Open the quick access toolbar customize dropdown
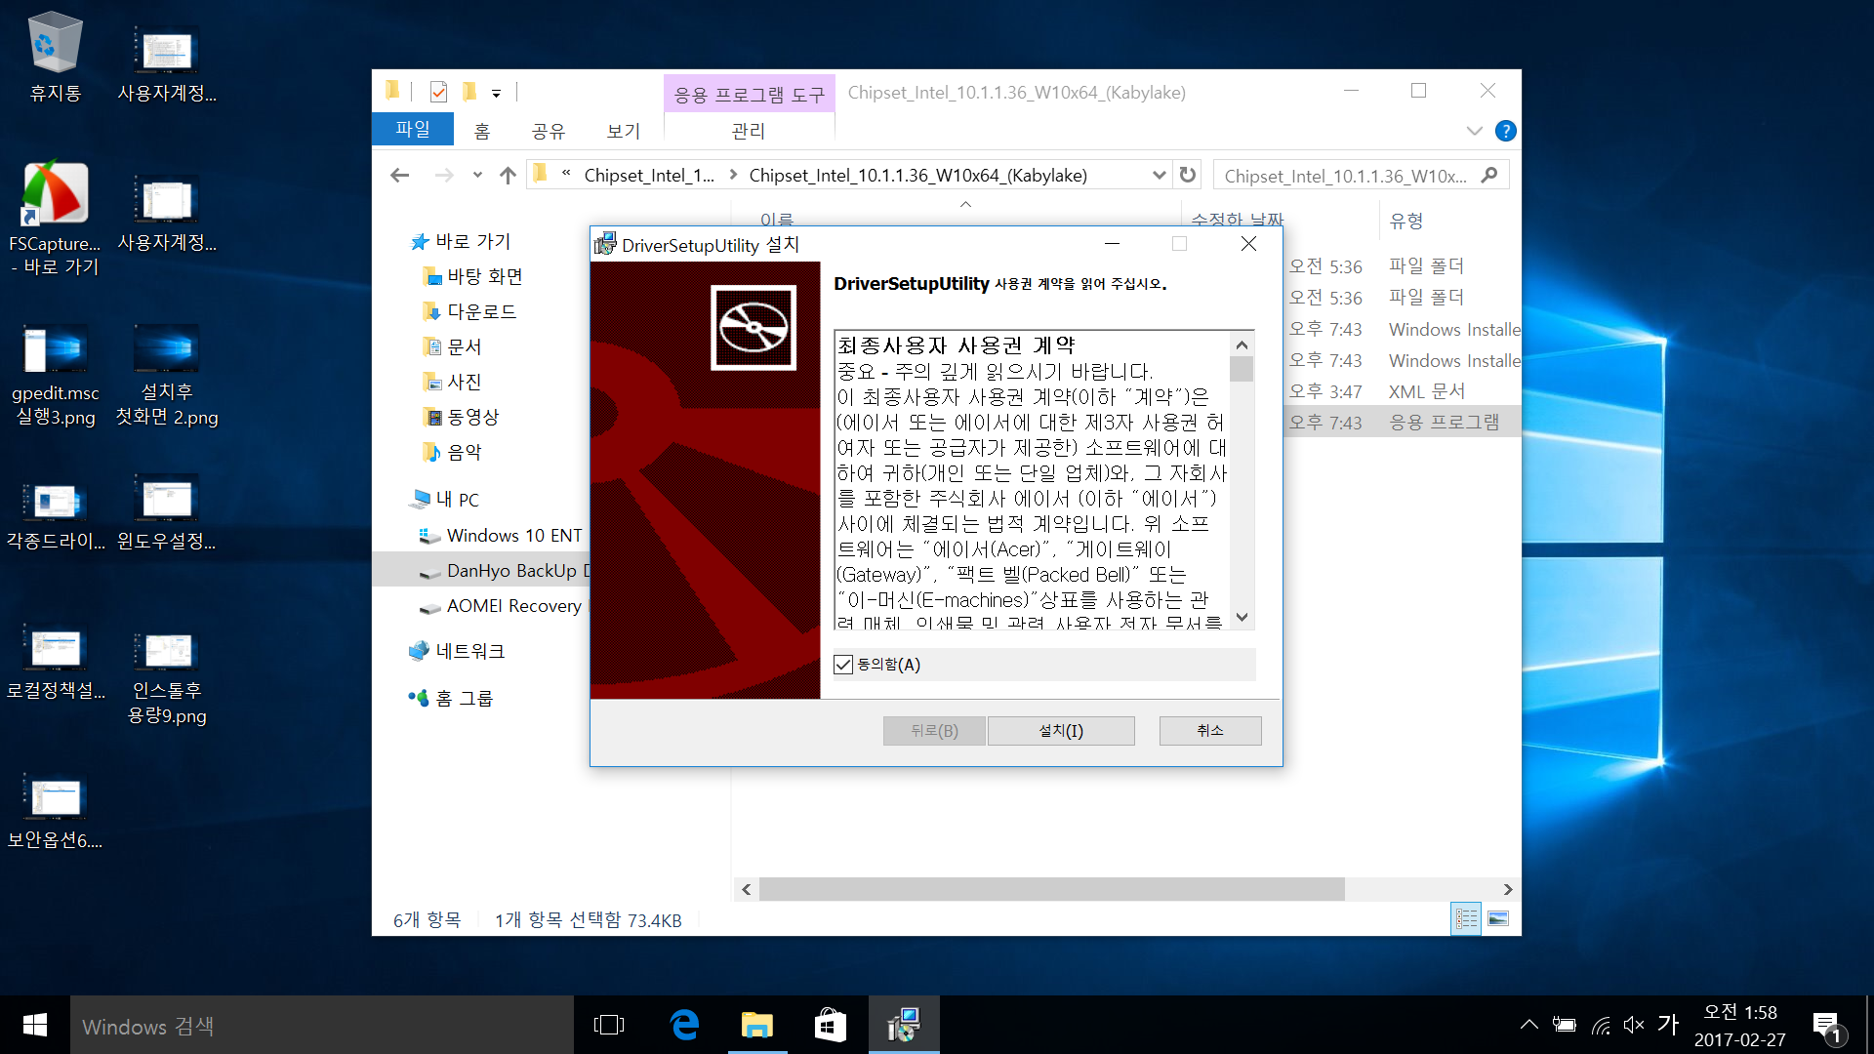 click(496, 94)
